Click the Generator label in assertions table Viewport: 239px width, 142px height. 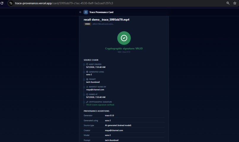tap(88, 116)
